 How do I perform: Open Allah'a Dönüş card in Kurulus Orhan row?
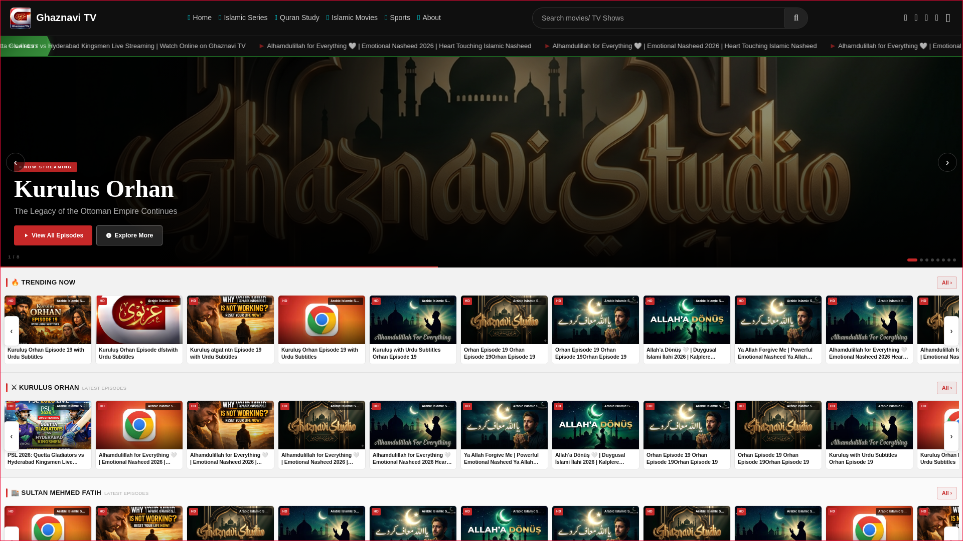(x=595, y=435)
